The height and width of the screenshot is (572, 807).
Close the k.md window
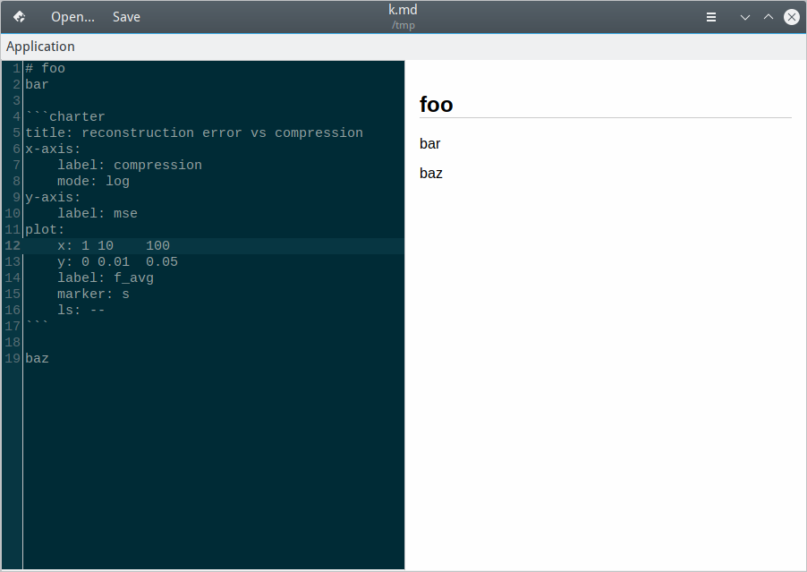[x=792, y=17]
